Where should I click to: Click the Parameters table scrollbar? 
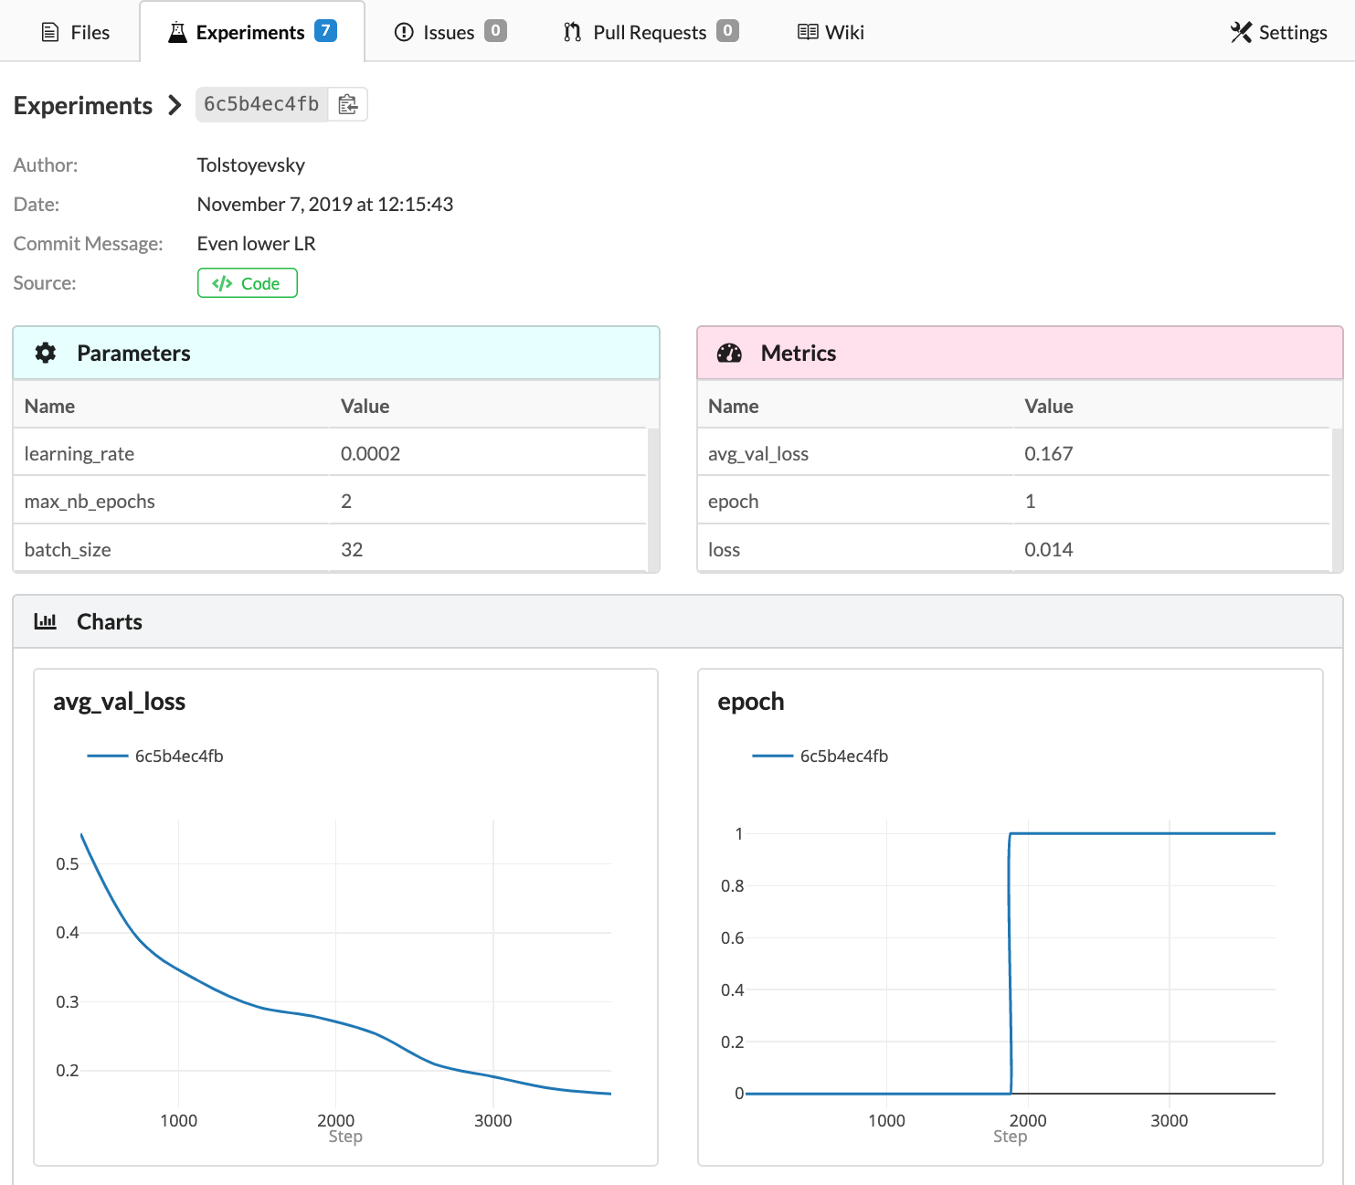tap(653, 499)
